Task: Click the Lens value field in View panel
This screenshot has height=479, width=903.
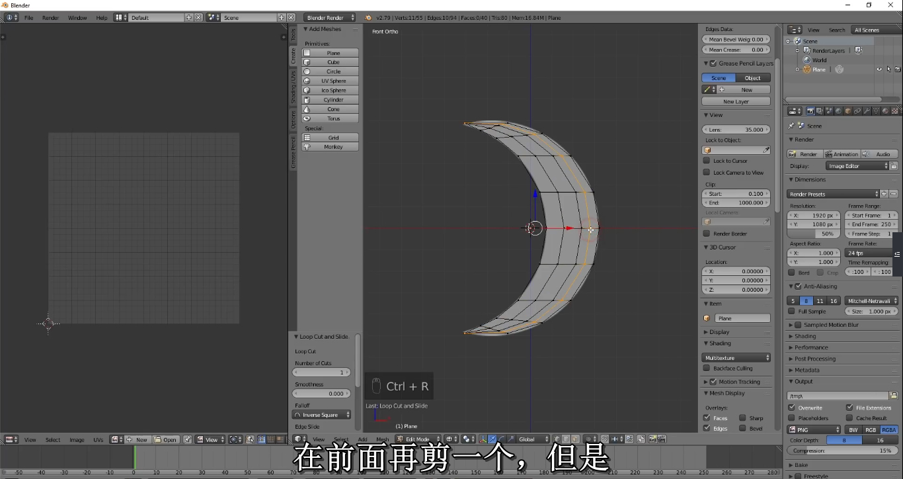Action: pyautogui.click(x=736, y=129)
